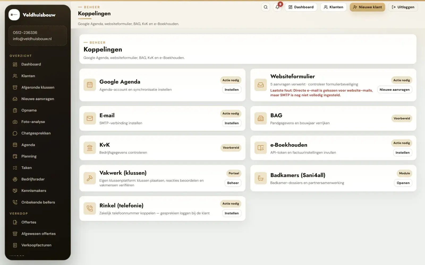Click Bedrijfsradar radar icon in sidebar

click(15, 179)
